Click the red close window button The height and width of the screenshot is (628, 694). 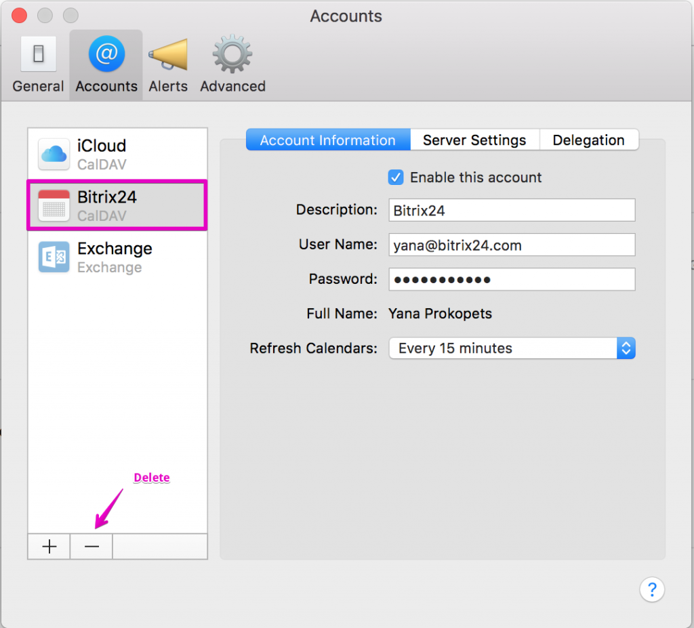pyautogui.click(x=20, y=16)
